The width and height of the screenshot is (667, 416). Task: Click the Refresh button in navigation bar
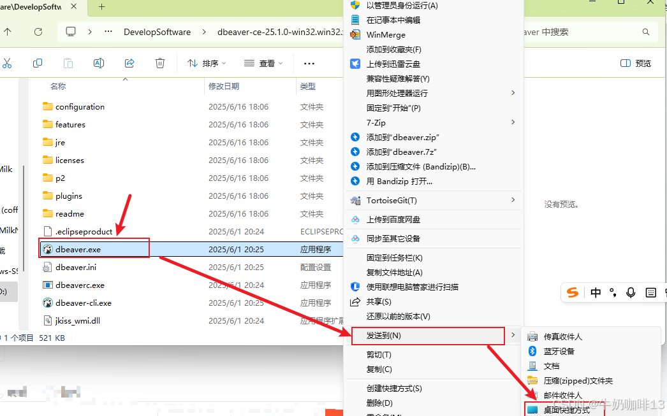click(38, 32)
